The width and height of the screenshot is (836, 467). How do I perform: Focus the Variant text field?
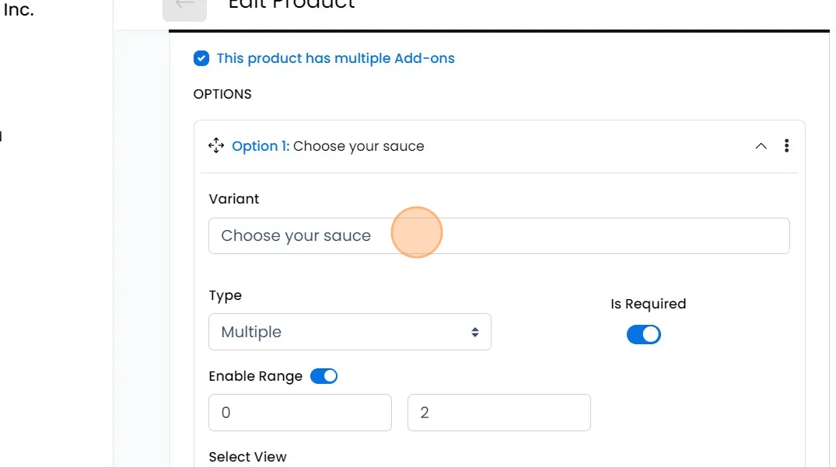coord(498,235)
